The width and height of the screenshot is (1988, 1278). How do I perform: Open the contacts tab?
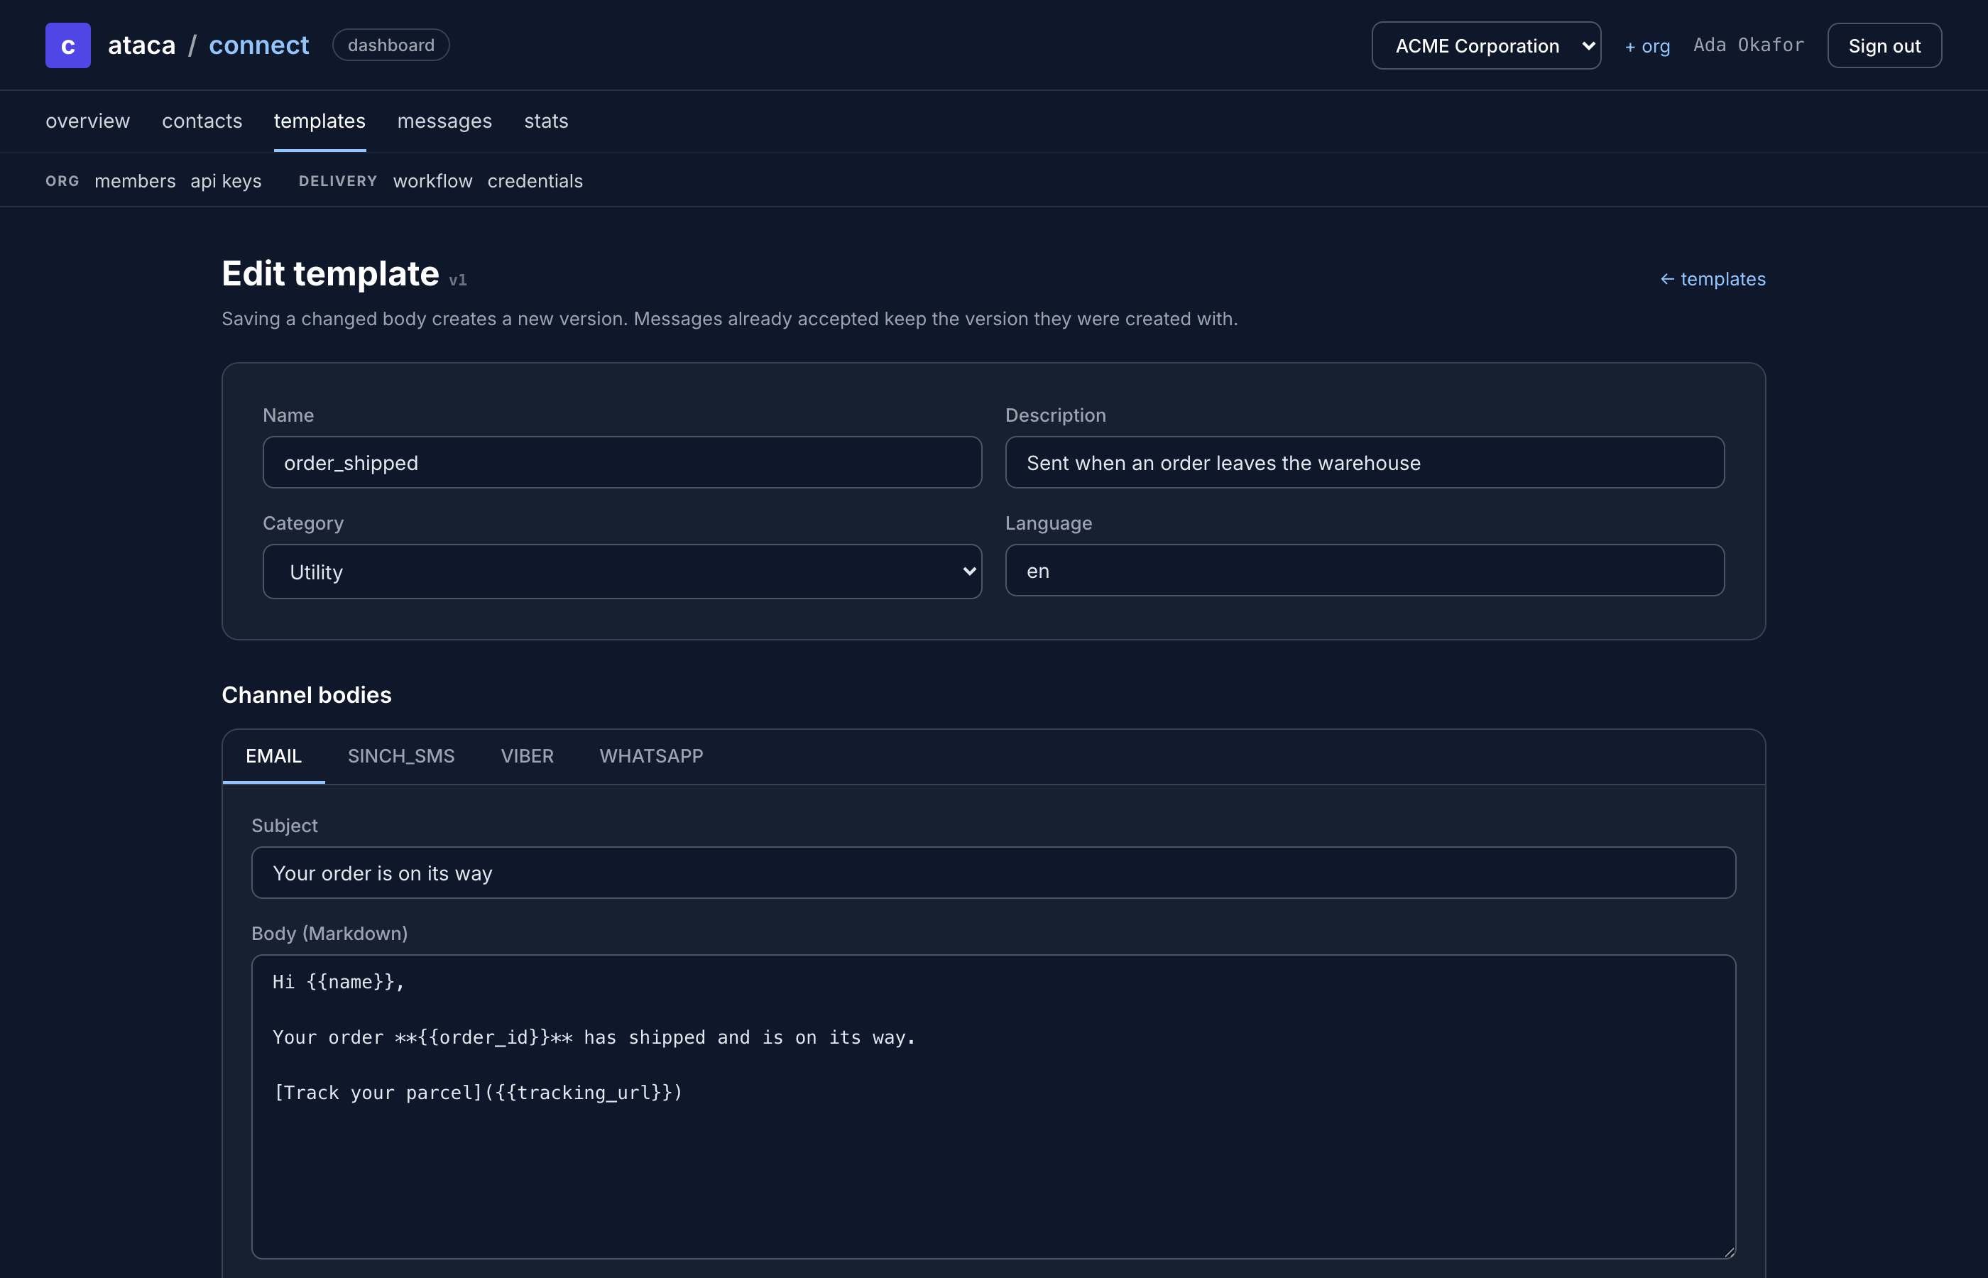pyautogui.click(x=202, y=121)
